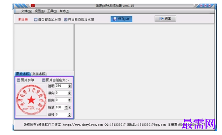Image resolution: width=222 pixels, height=135 pixels.
Task: Toggle 图片自适应大小 checkbox
Action: (x=56, y=80)
